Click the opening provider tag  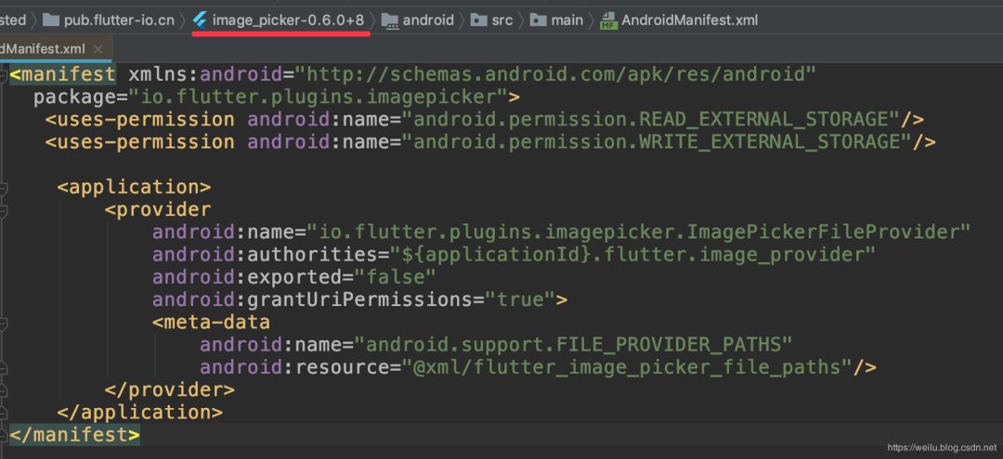(157, 210)
